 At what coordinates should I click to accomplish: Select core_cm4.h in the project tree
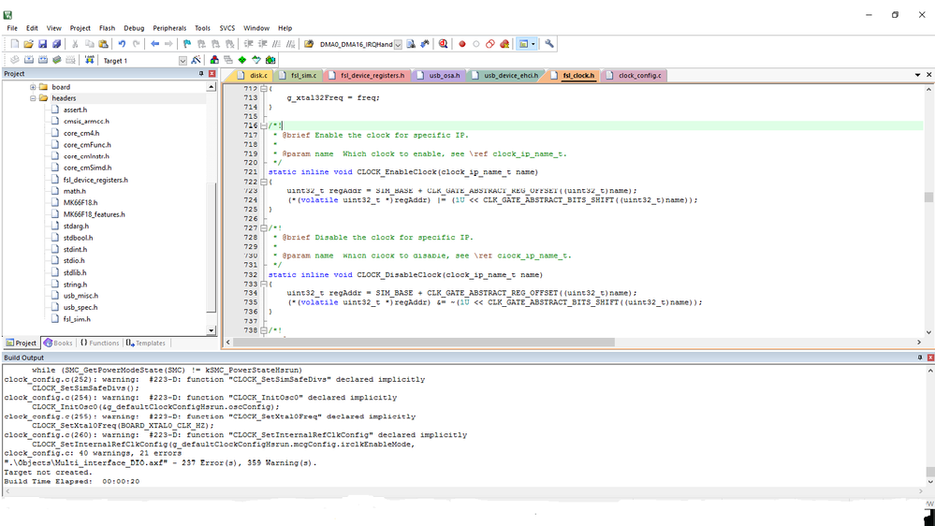click(x=81, y=133)
